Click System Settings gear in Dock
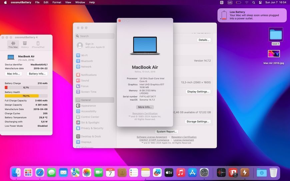290x181 pixels. (204, 173)
